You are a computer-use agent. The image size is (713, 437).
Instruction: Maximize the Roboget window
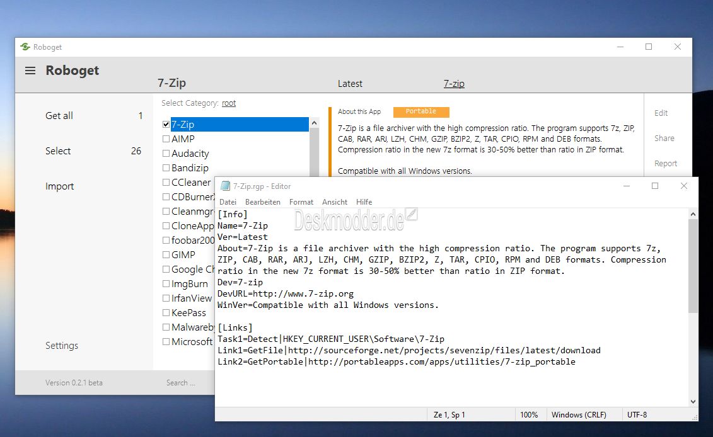pos(649,47)
